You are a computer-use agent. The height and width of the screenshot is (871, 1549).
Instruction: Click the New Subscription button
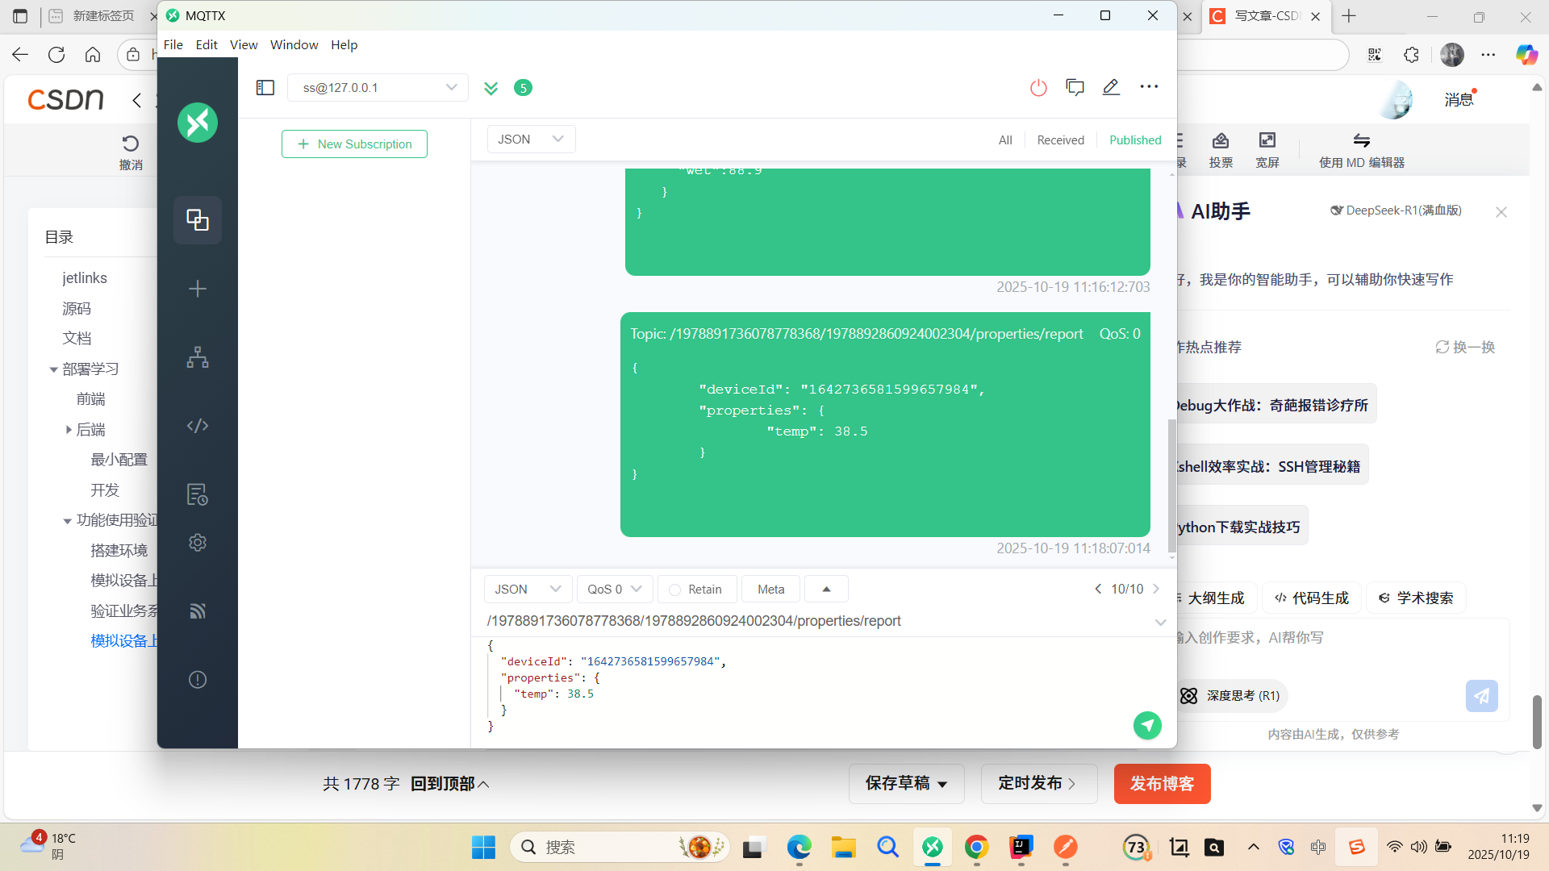354,144
